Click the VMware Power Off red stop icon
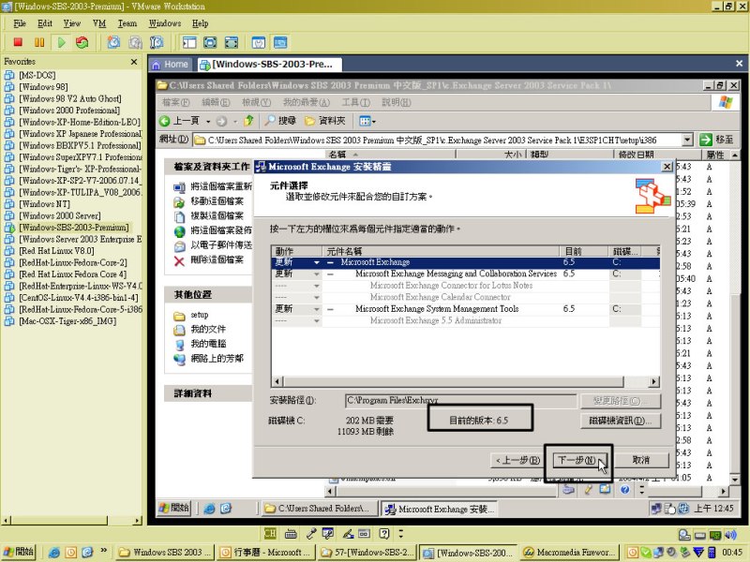 [18, 42]
